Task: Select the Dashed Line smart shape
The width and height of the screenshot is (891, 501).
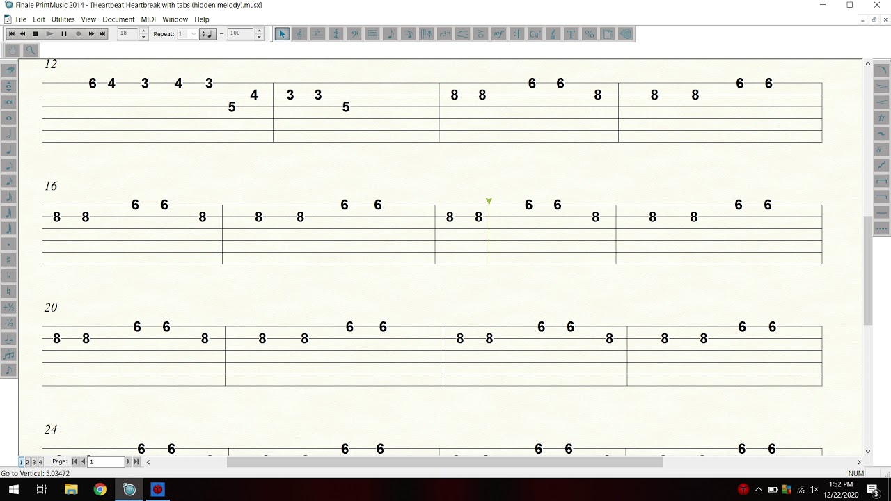Action: tap(881, 228)
